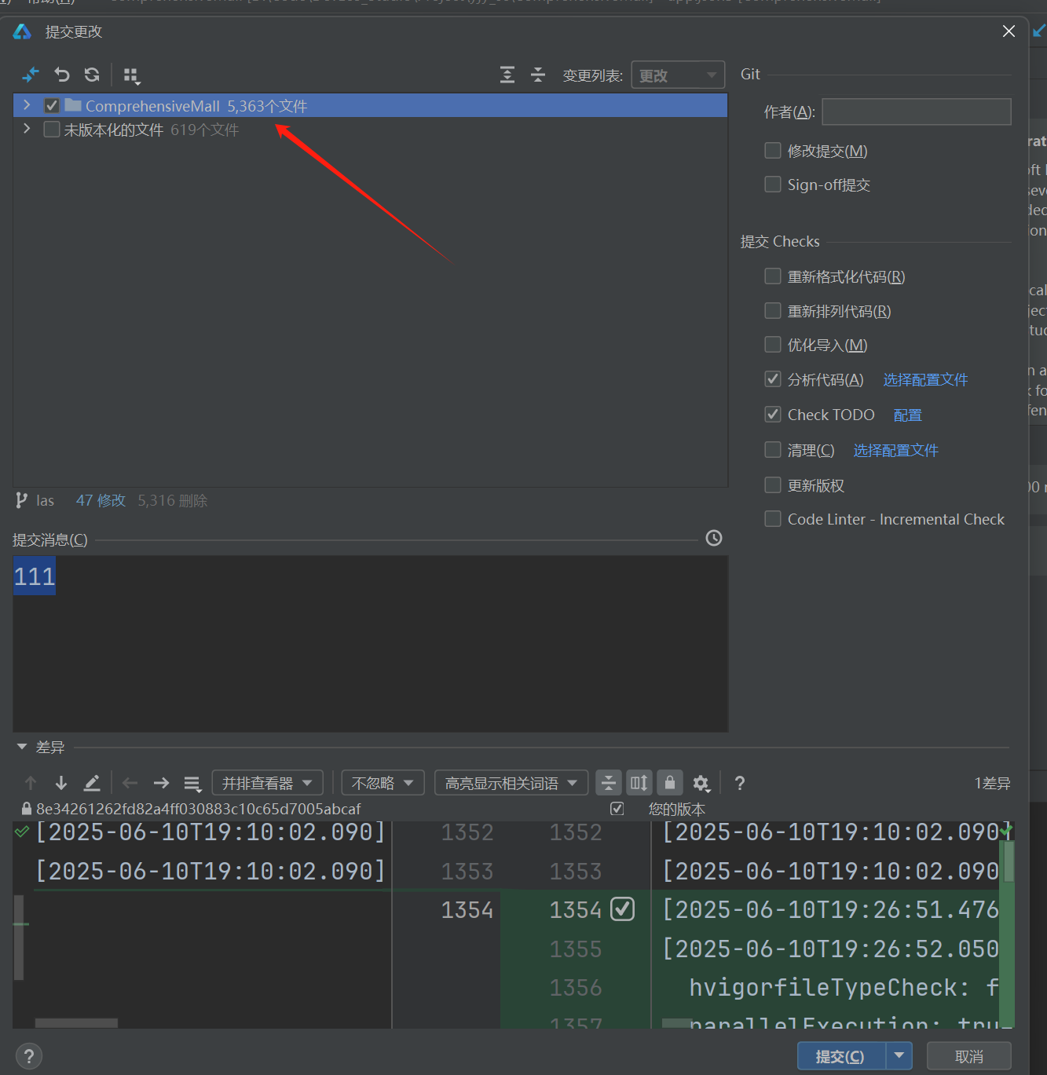Enable Sign-off commit checkbox
The width and height of the screenshot is (1047, 1075).
click(773, 185)
